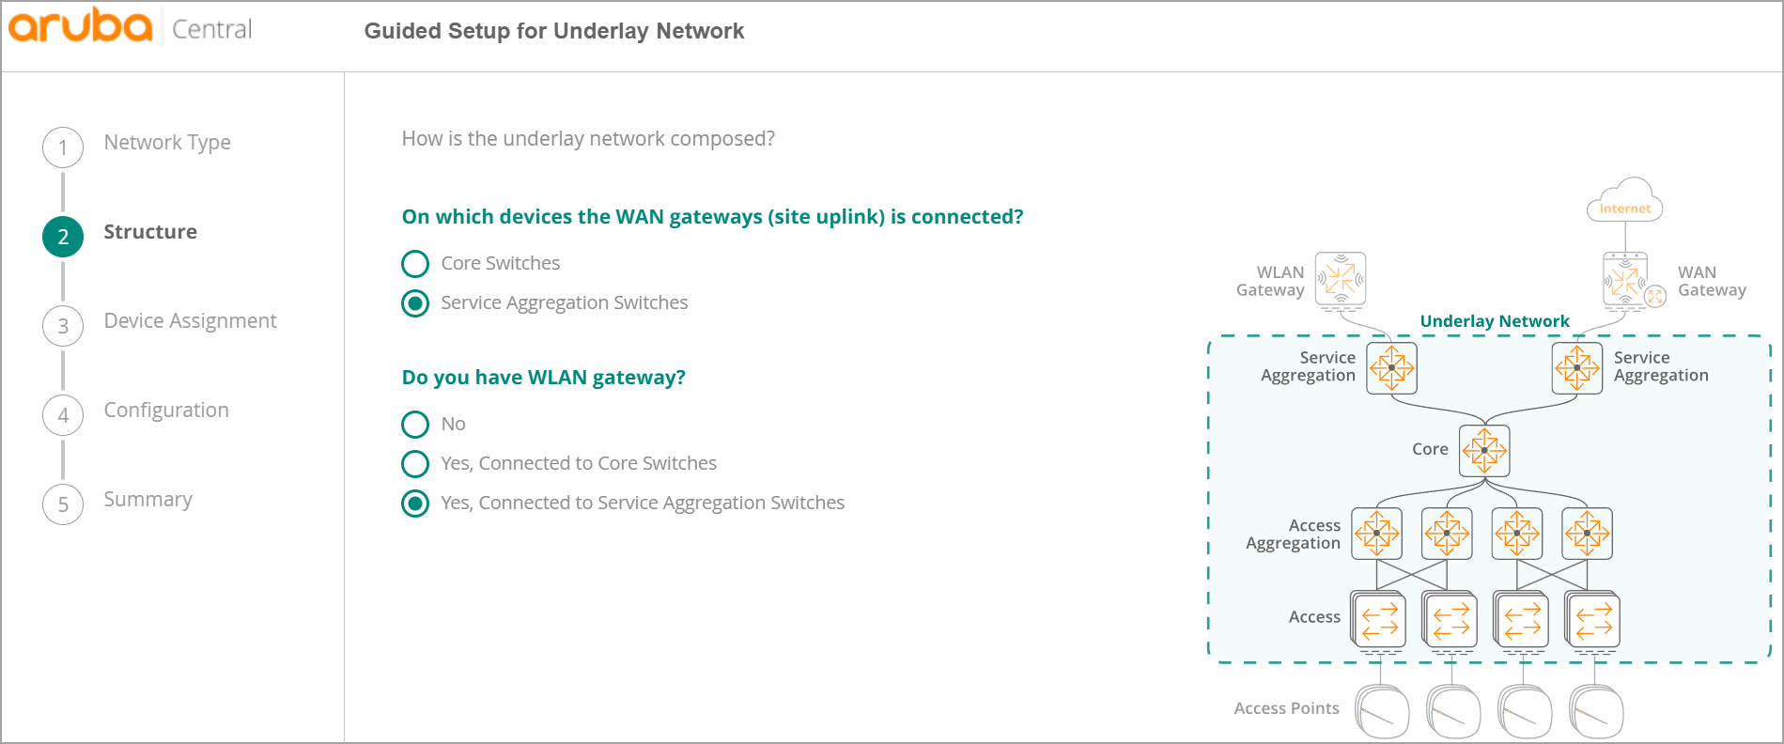Click the Core switch icon in diagram
Screen dimensions: 1784x744
[x=1484, y=451]
